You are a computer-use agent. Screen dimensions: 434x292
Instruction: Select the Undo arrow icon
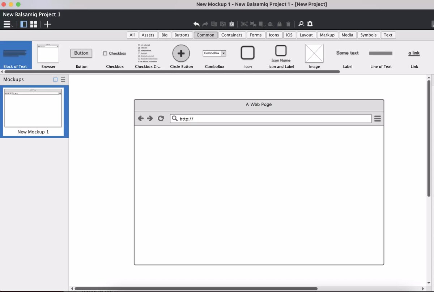pos(196,24)
